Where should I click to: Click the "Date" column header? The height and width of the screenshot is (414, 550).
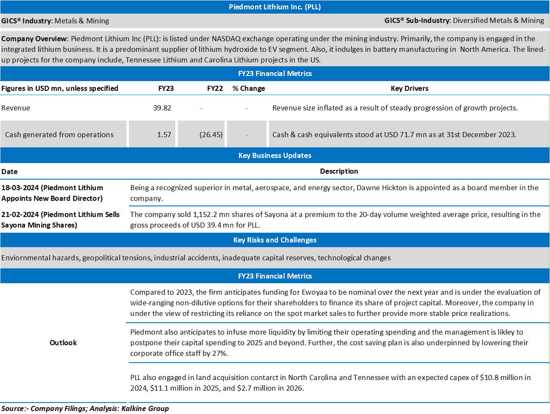[9, 172]
